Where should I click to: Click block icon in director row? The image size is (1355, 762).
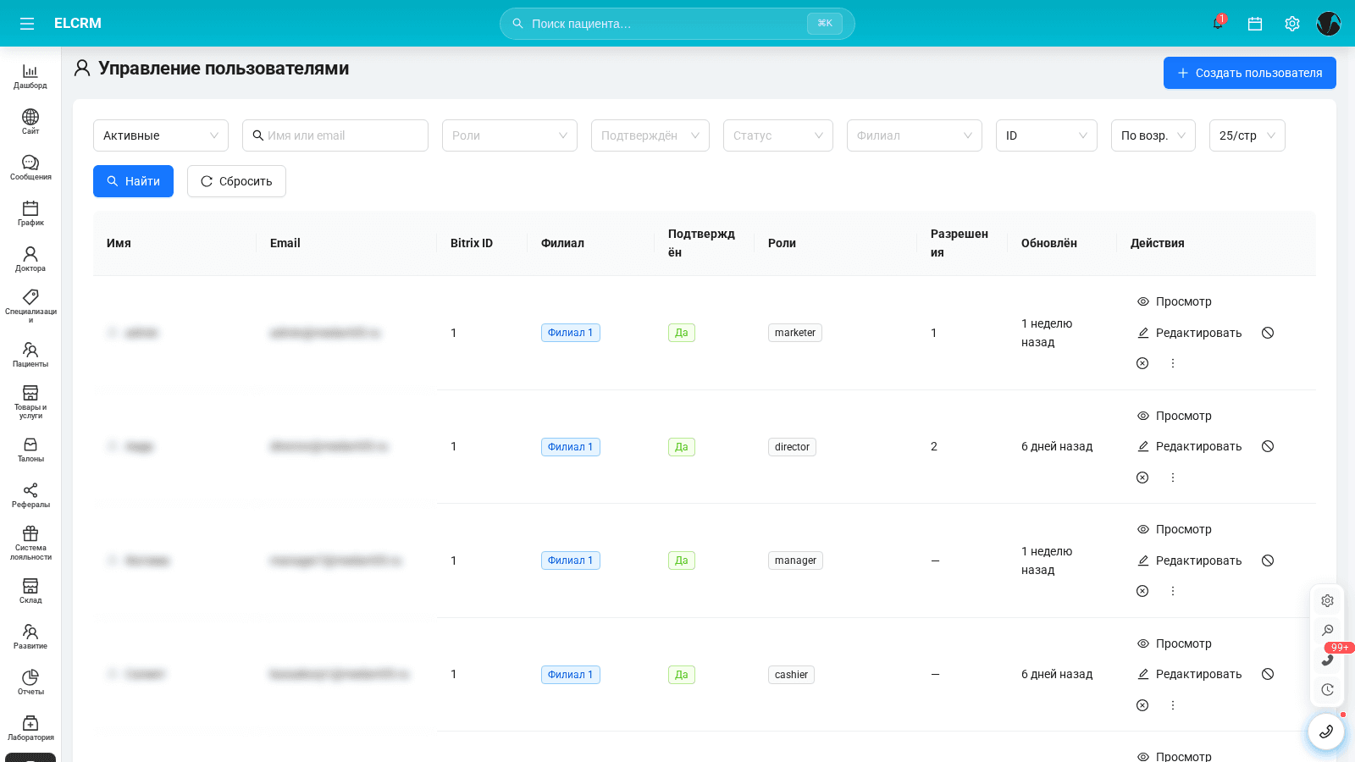click(1268, 446)
